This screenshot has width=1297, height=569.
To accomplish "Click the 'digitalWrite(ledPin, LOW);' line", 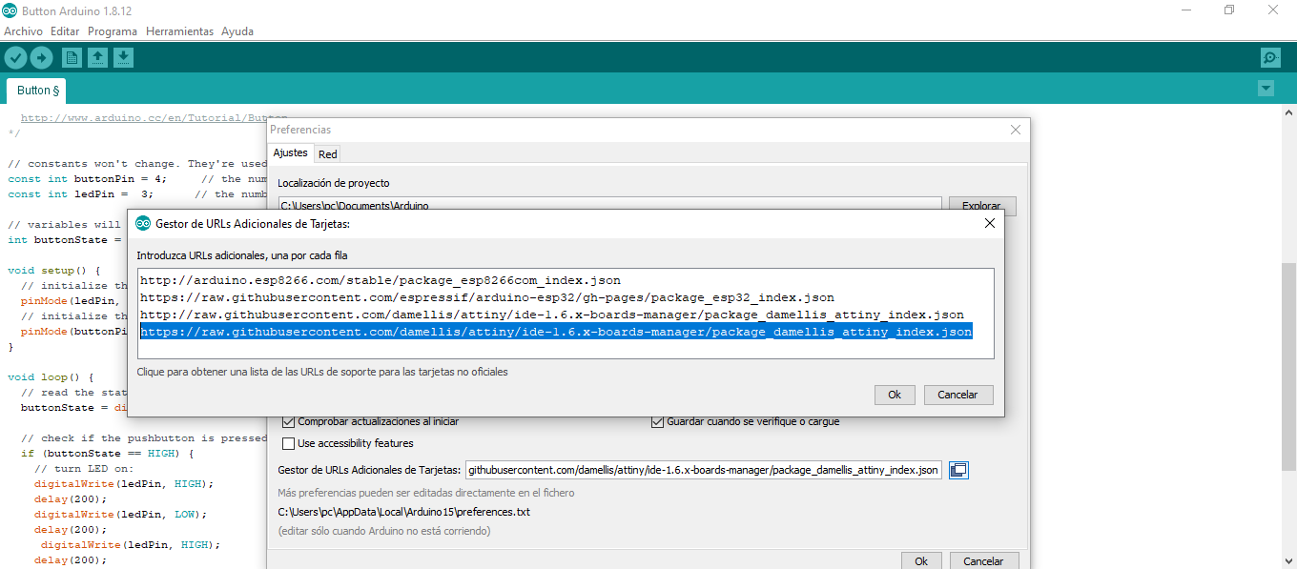I will pyautogui.click(x=120, y=514).
